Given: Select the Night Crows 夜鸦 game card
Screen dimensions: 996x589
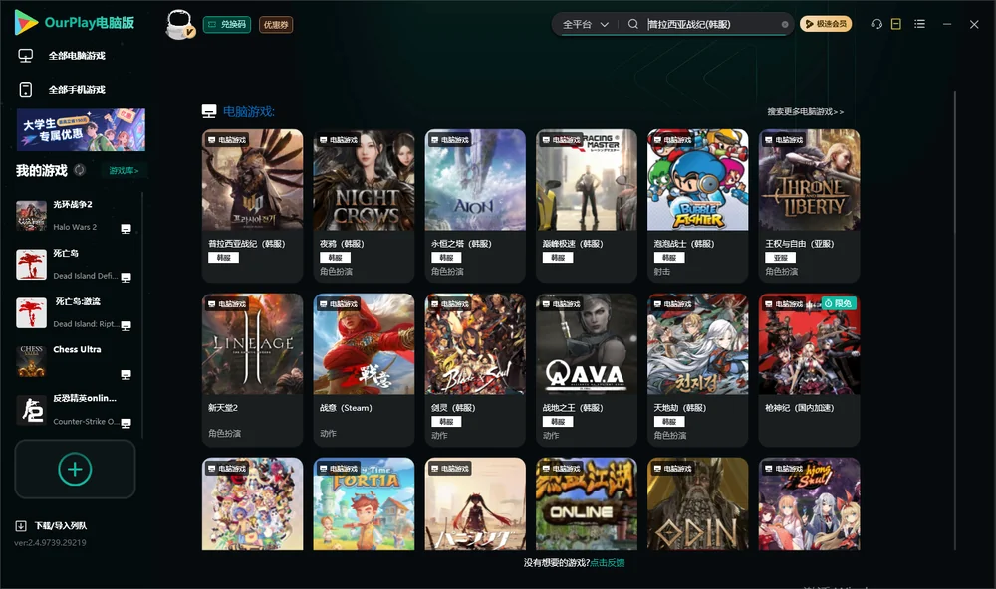Looking at the screenshot, I should (364, 206).
